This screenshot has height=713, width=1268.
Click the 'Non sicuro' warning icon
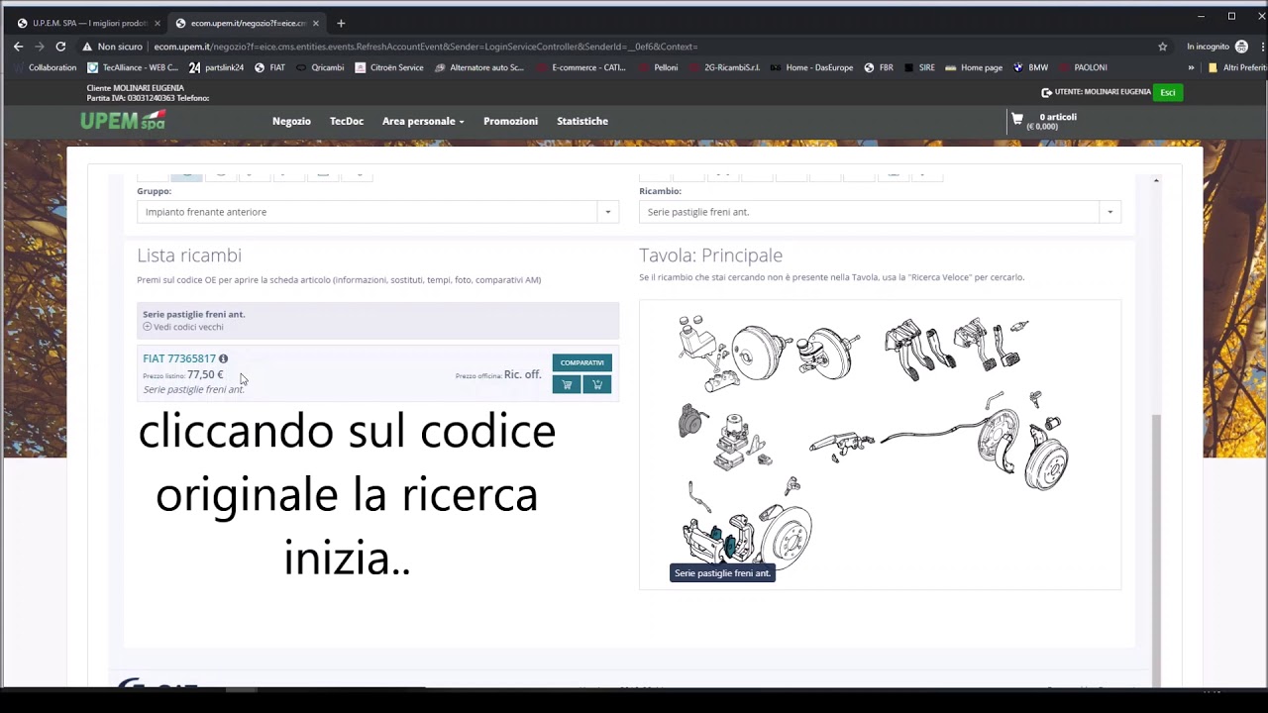pos(87,47)
